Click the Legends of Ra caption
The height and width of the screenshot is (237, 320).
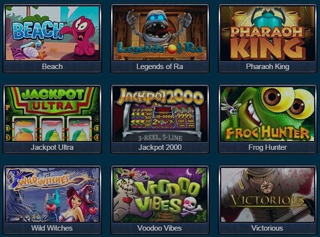pyautogui.click(x=160, y=67)
